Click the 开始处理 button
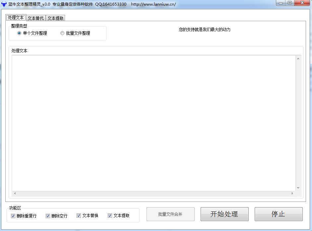312x231 pixels. click(x=224, y=214)
